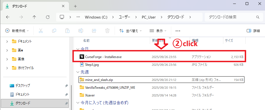The height and width of the screenshot is (110, 265).
Task: Add a new Explorer tab
Action: pyautogui.click(x=75, y=6)
